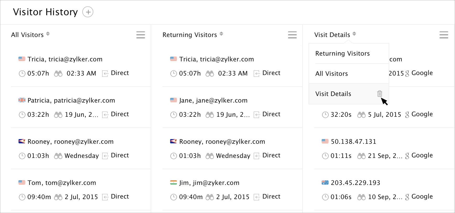Open the Returning Visitors column hamburger menu
The image size is (455, 213).
(x=292, y=35)
